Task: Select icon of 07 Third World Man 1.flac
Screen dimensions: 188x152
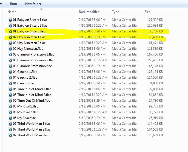Action: [x=10, y=124]
